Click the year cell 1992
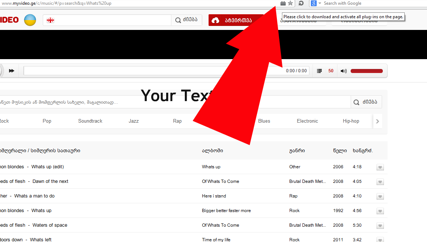Screen dimensions: 427x242 (x=338, y=211)
